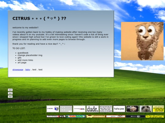This screenshot has height=123, width=165.
Task: Click the googly-eyed cheetah image
Action: coord(142,41)
